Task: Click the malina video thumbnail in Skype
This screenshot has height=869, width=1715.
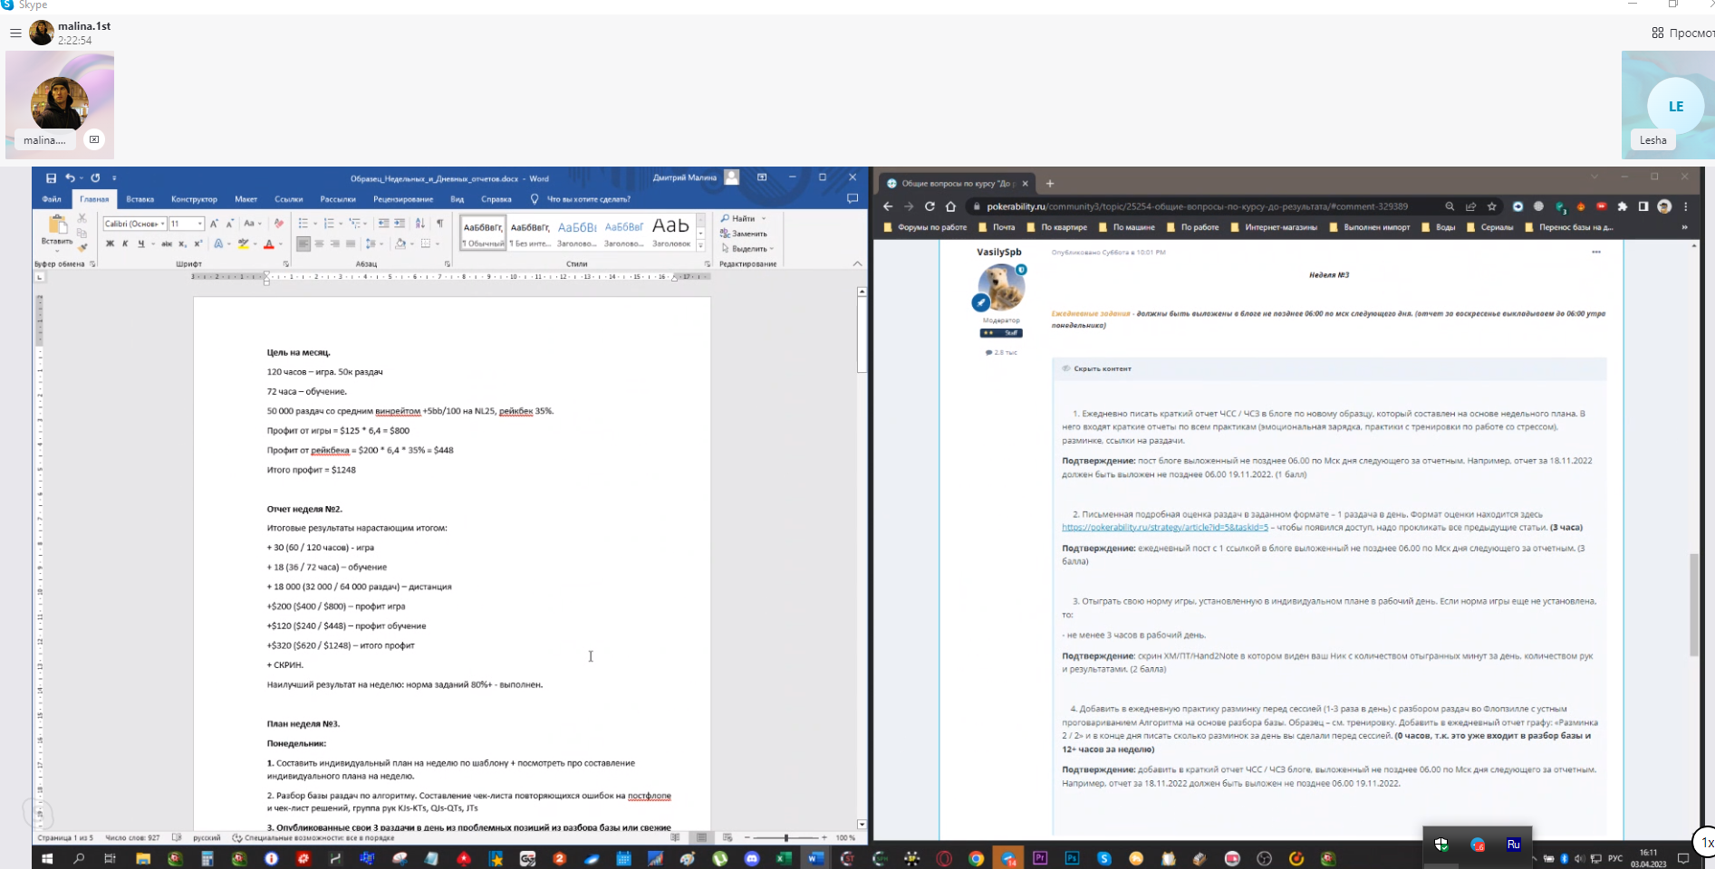Action: tap(60, 105)
